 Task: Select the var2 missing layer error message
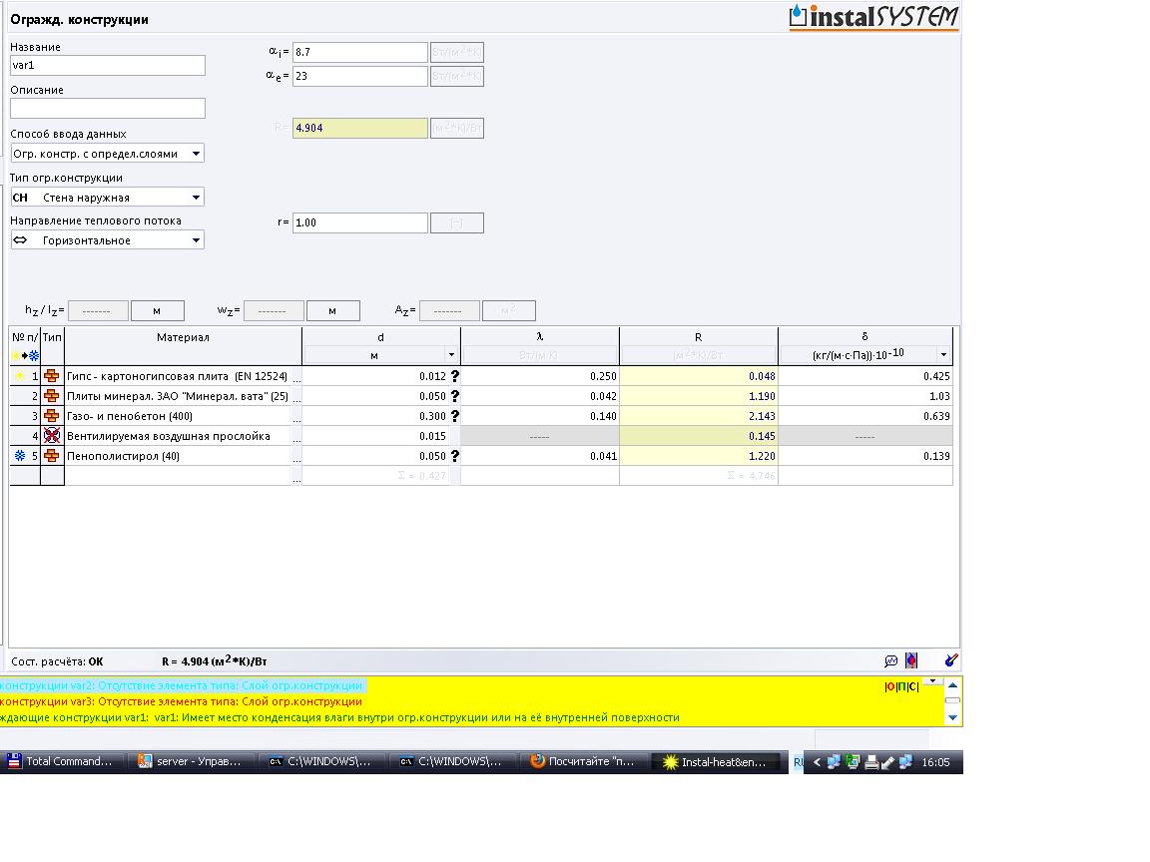pos(182,686)
